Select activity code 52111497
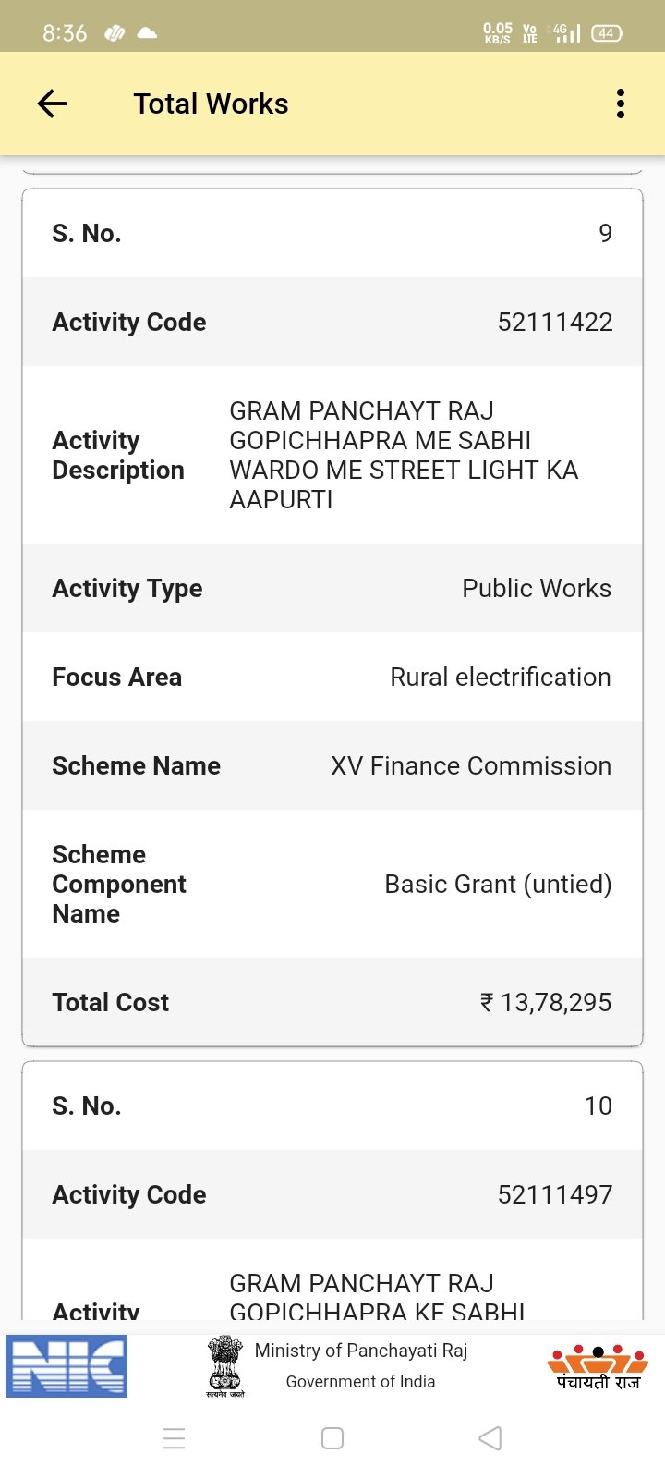Viewport: 665px width, 1479px height. [x=554, y=1194]
